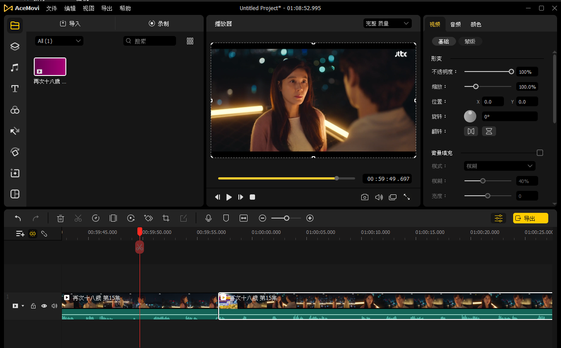
Task: Open the Text (T) panel
Action: (15, 89)
